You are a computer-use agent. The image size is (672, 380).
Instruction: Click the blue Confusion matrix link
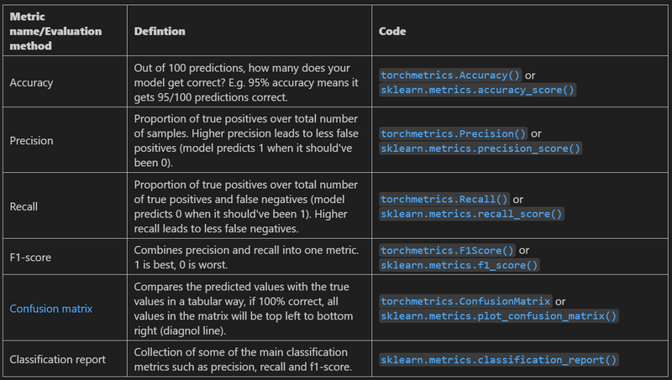click(50, 309)
